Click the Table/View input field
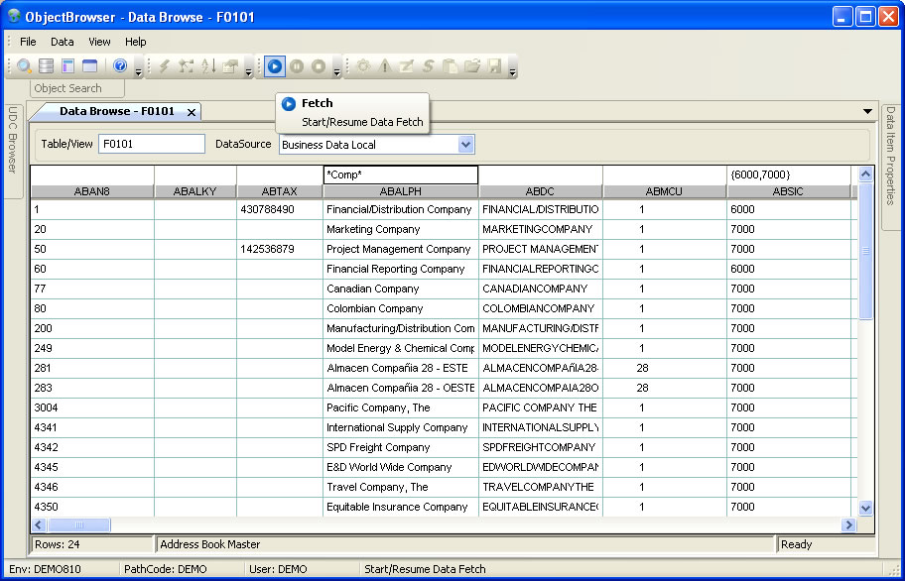The width and height of the screenshot is (905, 581). click(x=151, y=145)
